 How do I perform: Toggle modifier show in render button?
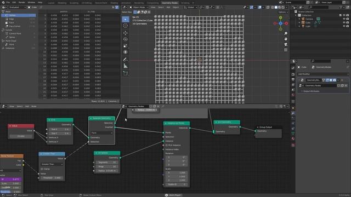335,80
